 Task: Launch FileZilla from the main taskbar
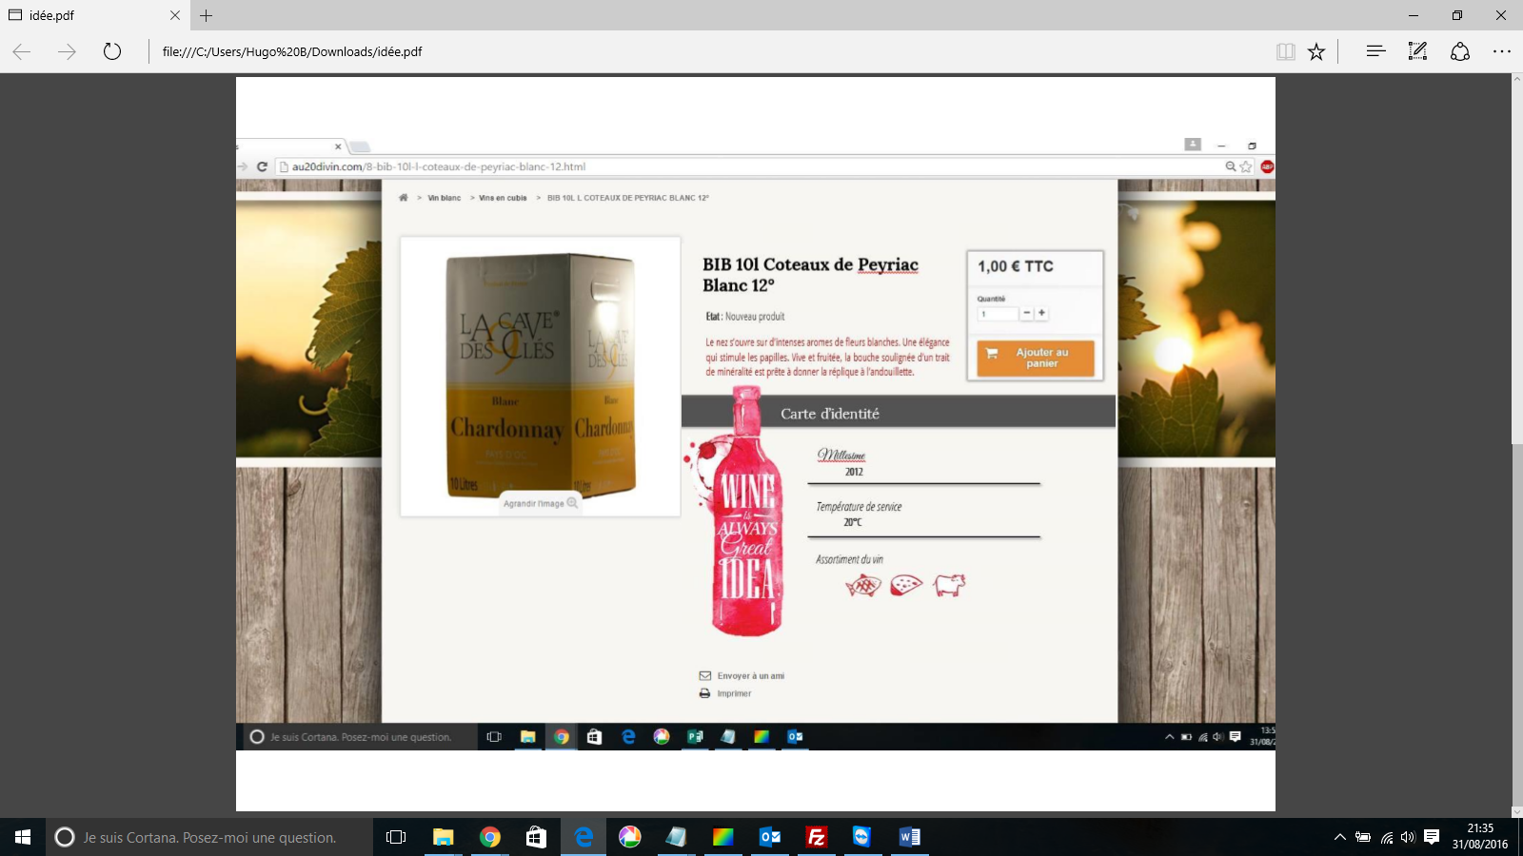(x=816, y=837)
